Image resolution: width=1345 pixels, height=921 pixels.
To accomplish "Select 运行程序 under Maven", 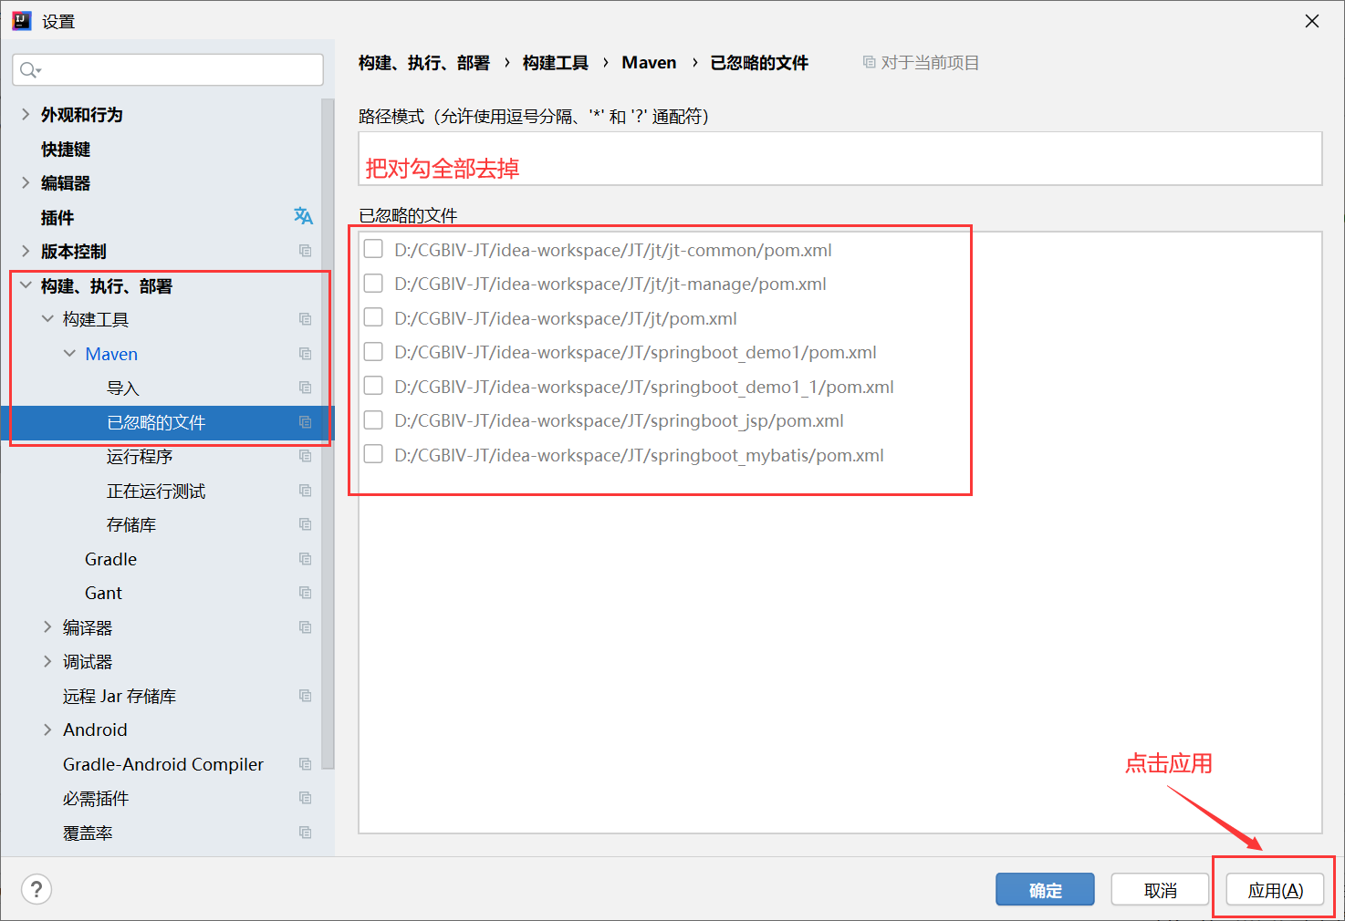I will coord(140,456).
